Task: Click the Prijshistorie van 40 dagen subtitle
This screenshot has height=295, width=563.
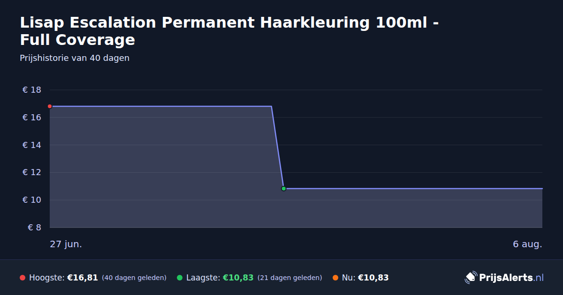Action: 75,58
